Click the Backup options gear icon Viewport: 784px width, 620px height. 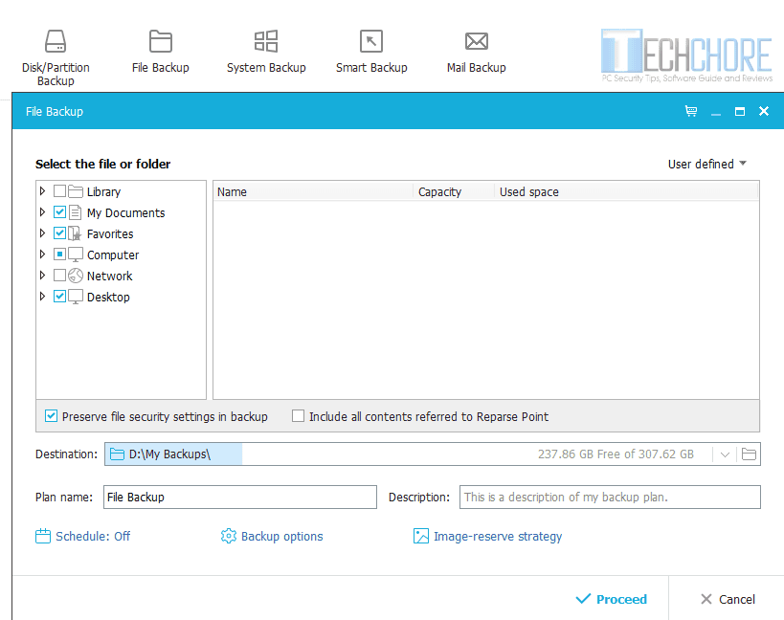pyautogui.click(x=229, y=536)
